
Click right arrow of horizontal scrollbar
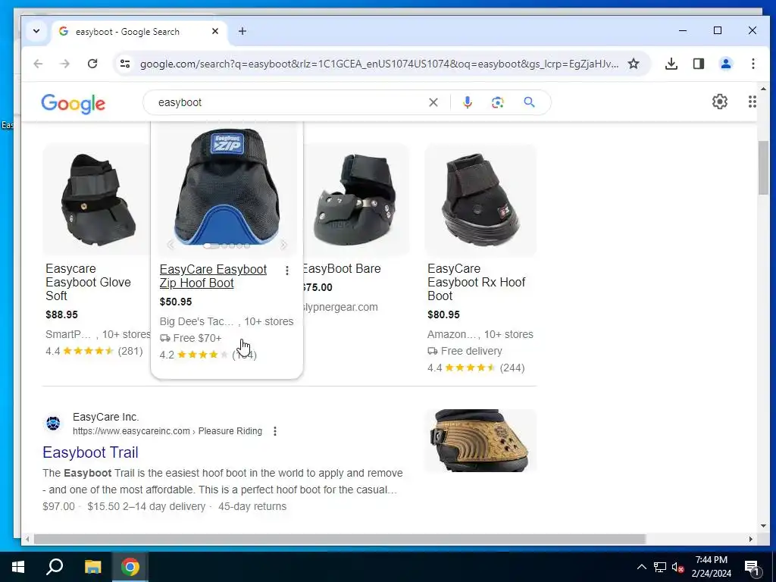751,539
